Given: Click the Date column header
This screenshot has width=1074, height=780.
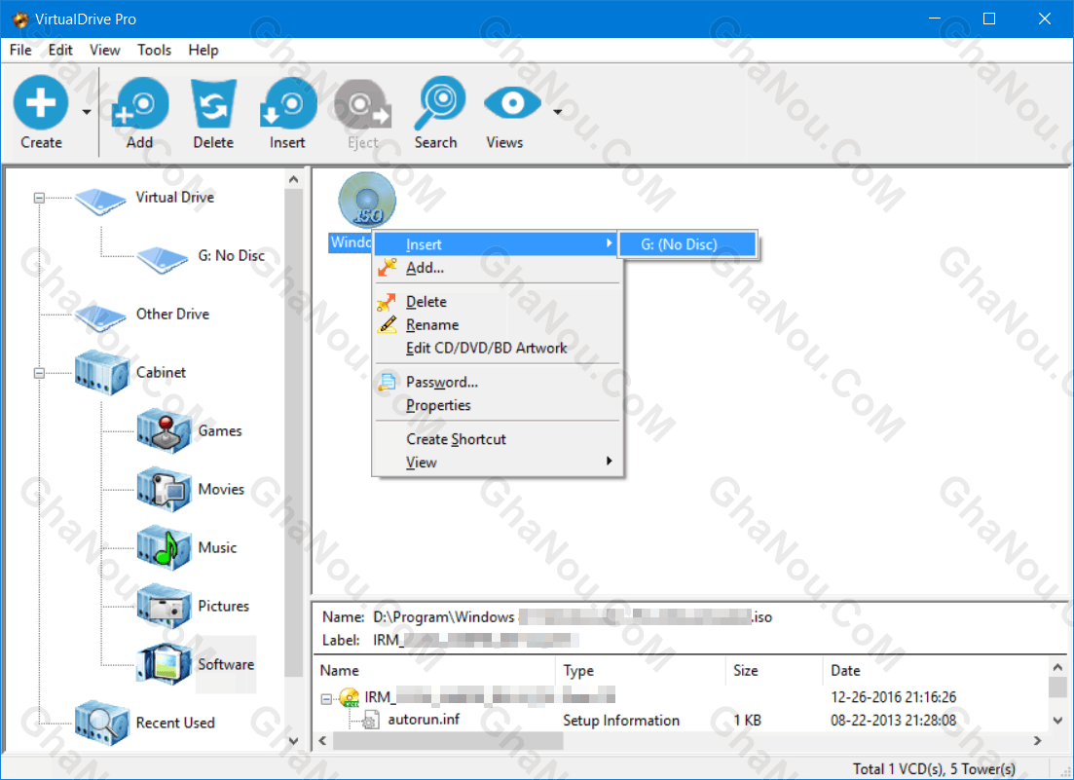Looking at the screenshot, I should tap(935, 670).
